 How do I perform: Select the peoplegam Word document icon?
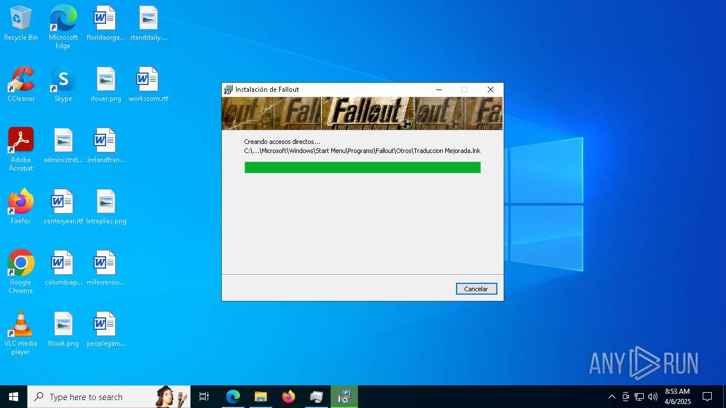(106, 330)
